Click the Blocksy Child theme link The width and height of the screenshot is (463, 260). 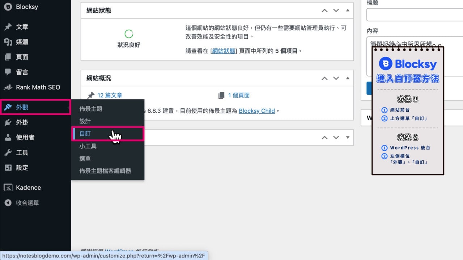[257, 111]
